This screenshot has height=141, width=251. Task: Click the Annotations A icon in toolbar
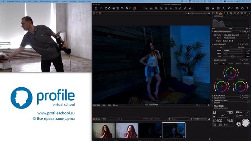224,8
